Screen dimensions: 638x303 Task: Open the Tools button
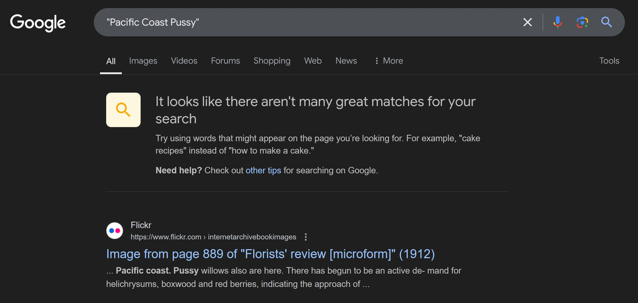tap(609, 61)
